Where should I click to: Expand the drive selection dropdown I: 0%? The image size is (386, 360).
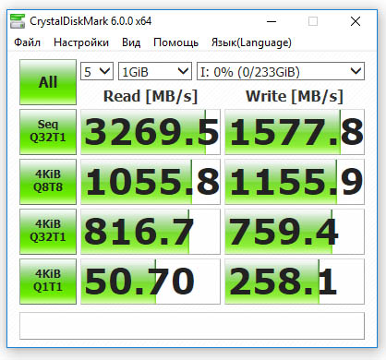click(281, 71)
